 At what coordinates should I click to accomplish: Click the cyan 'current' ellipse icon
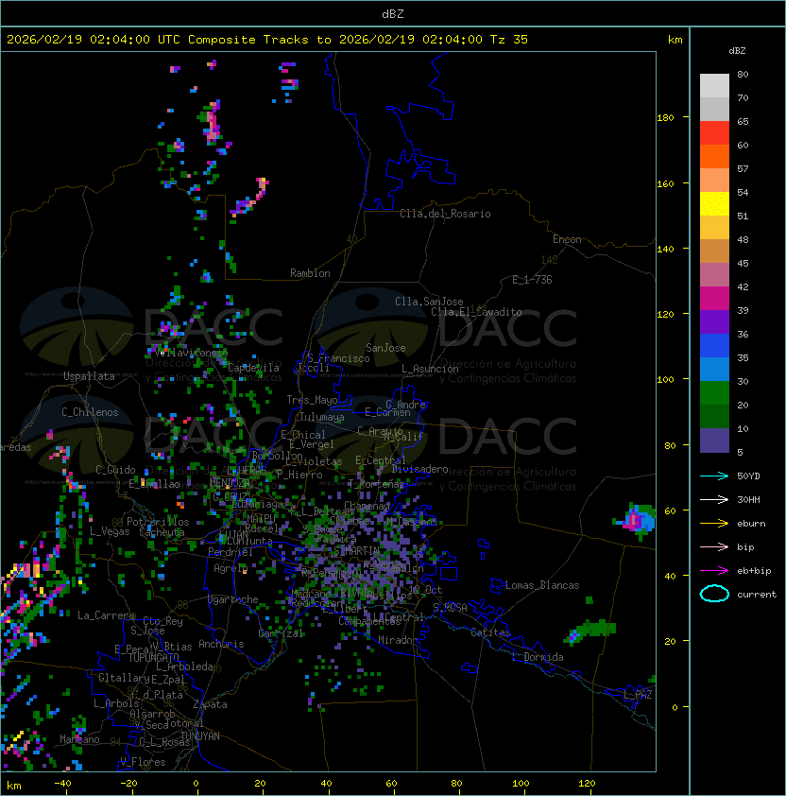tap(714, 594)
